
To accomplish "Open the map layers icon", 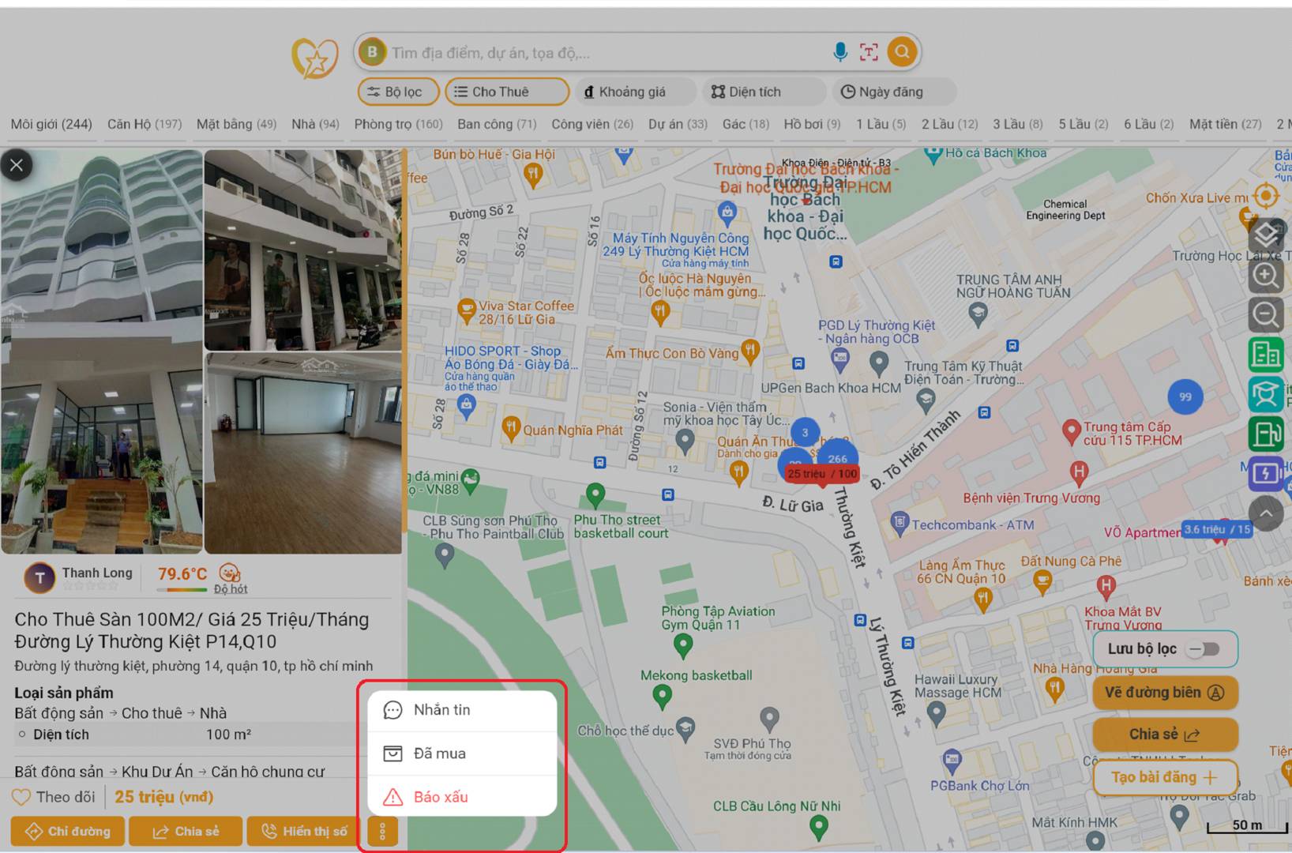I will (x=1265, y=235).
